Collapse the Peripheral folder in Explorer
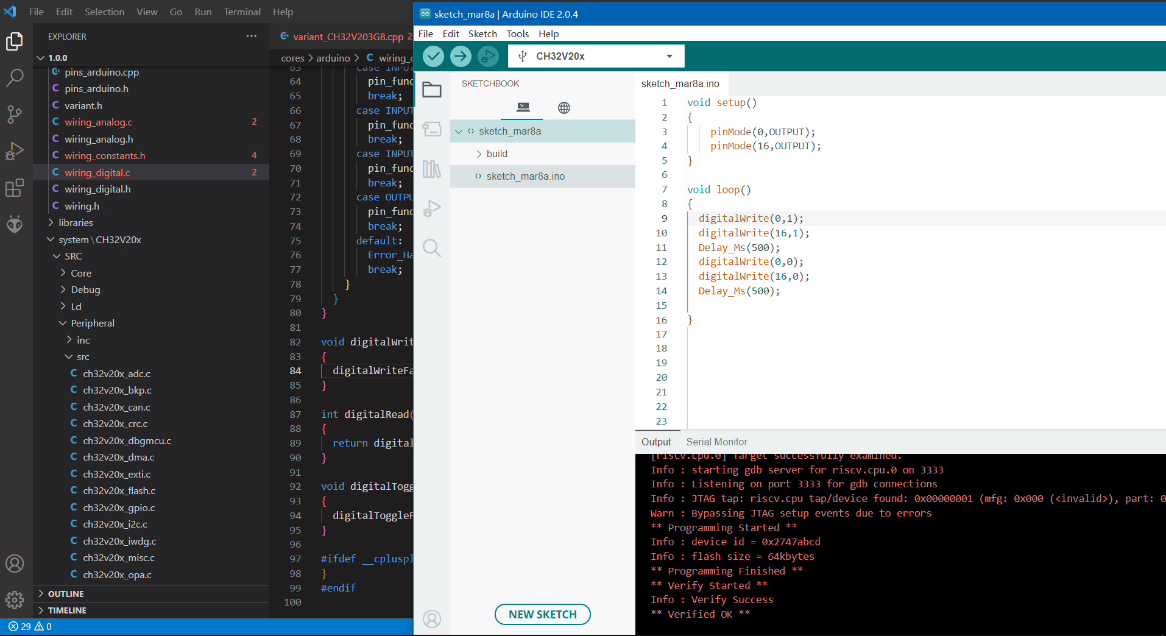The width and height of the screenshot is (1166, 636). (92, 323)
